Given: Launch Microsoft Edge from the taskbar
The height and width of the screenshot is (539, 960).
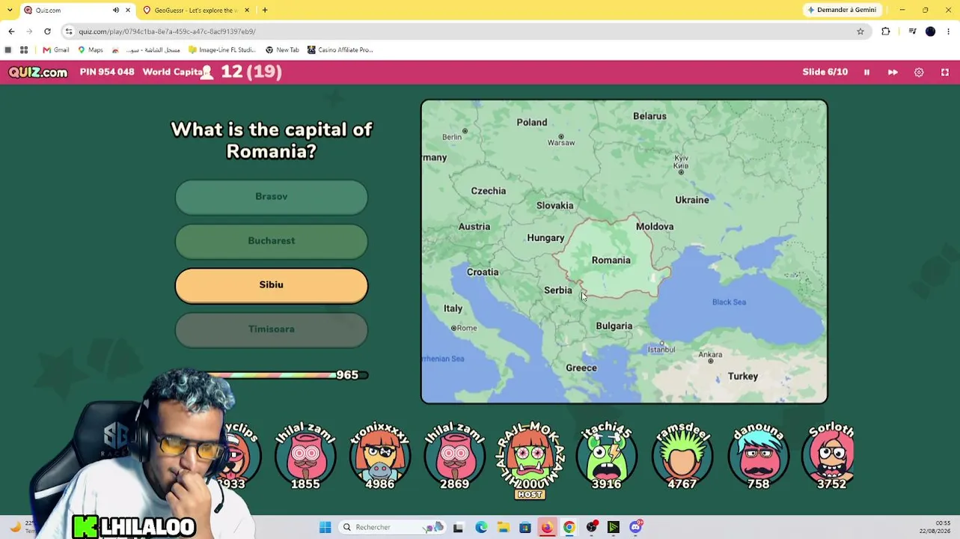Looking at the screenshot, I should [481, 528].
